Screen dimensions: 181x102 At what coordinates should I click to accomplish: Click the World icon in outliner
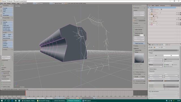(x=152, y=11)
